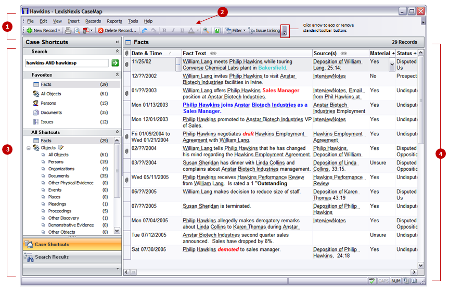Click the Case Shortcuts search input field
The width and height of the screenshot is (449, 291).
[67, 63]
